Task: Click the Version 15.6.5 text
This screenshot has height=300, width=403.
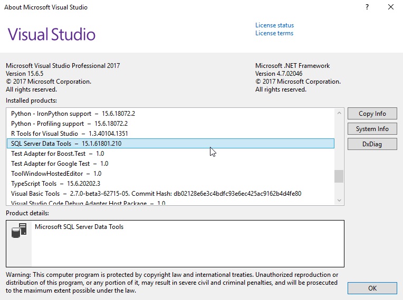Action: coord(25,74)
